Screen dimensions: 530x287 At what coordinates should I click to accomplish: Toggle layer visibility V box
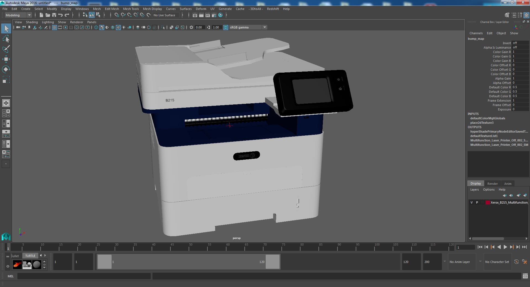pos(471,202)
